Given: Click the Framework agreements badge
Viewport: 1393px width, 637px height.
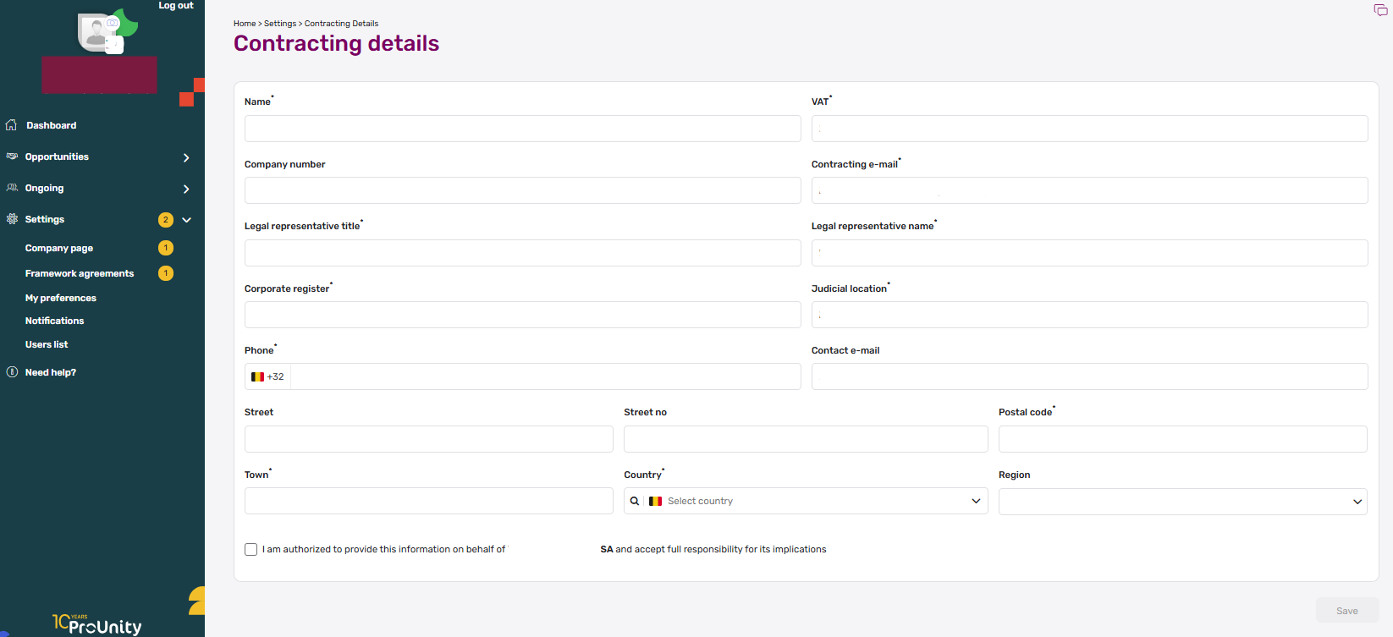Looking at the screenshot, I should [x=166, y=273].
